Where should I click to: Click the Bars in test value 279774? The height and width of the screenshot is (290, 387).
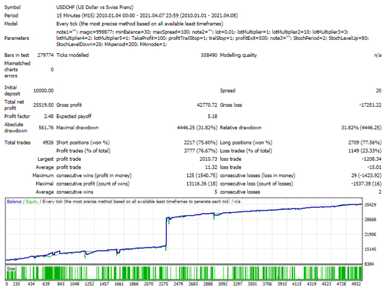coord(44,54)
